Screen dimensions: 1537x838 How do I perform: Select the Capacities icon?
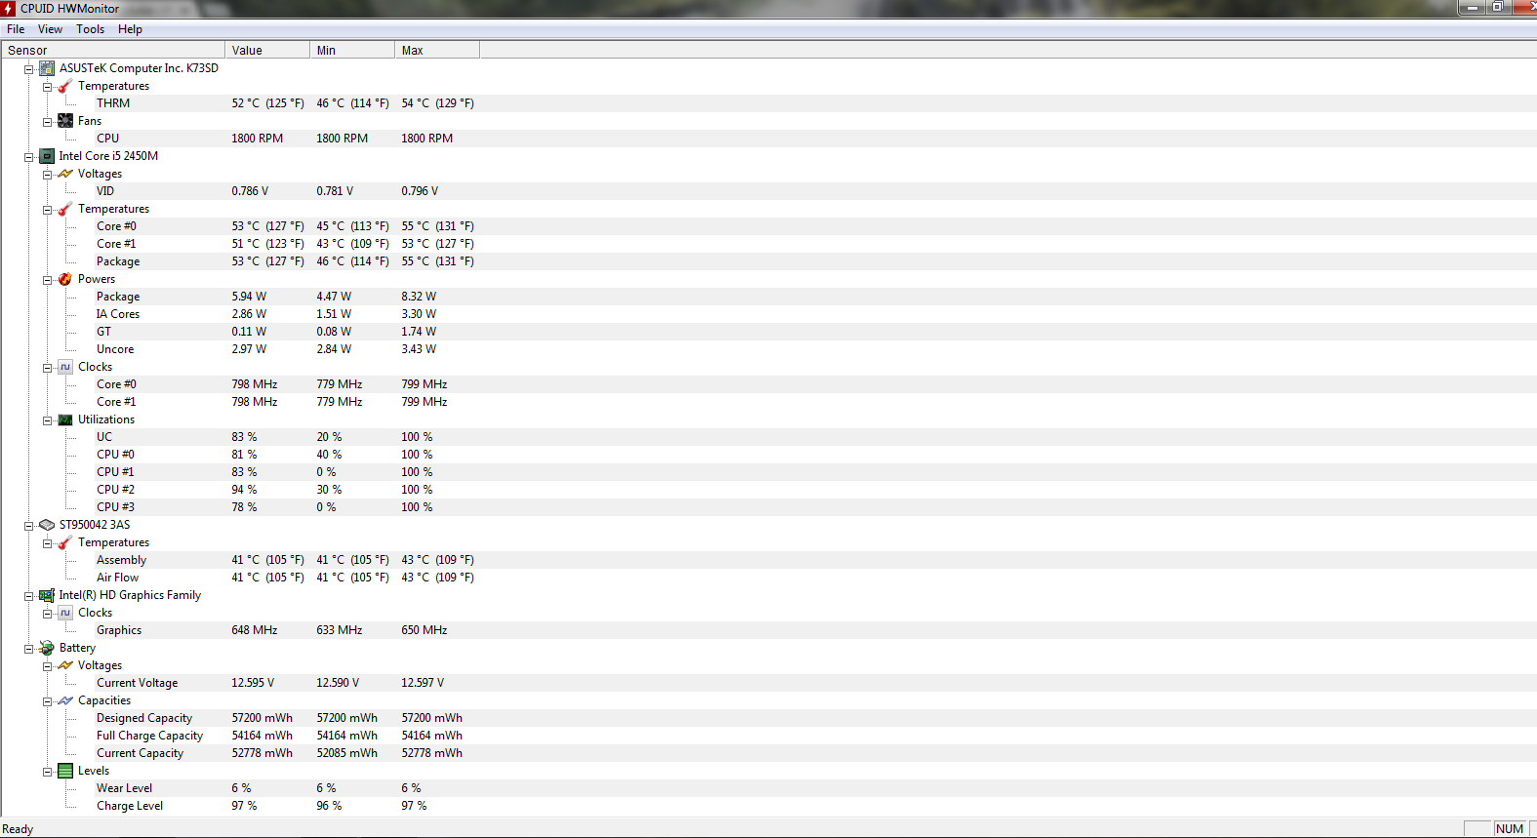click(65, 700)
